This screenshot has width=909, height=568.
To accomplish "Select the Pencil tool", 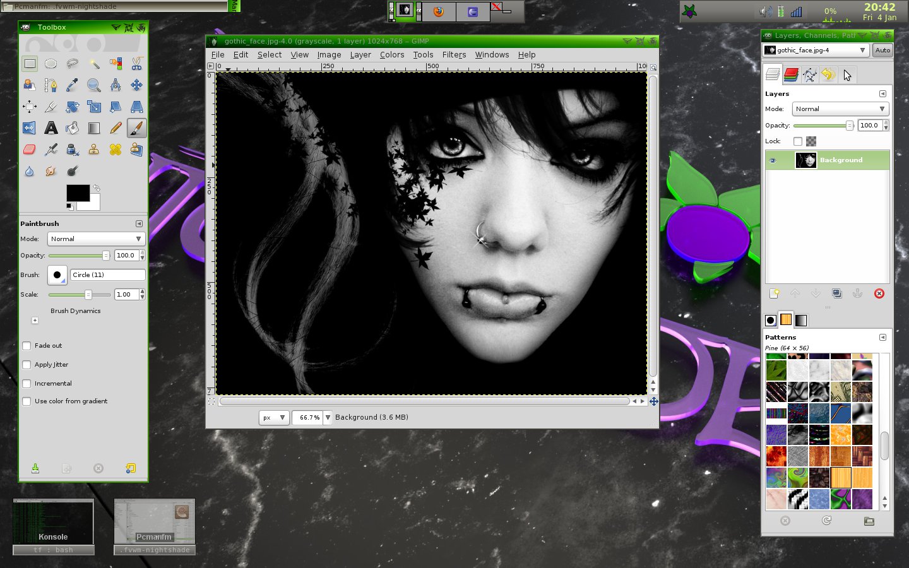I will 116,128.
